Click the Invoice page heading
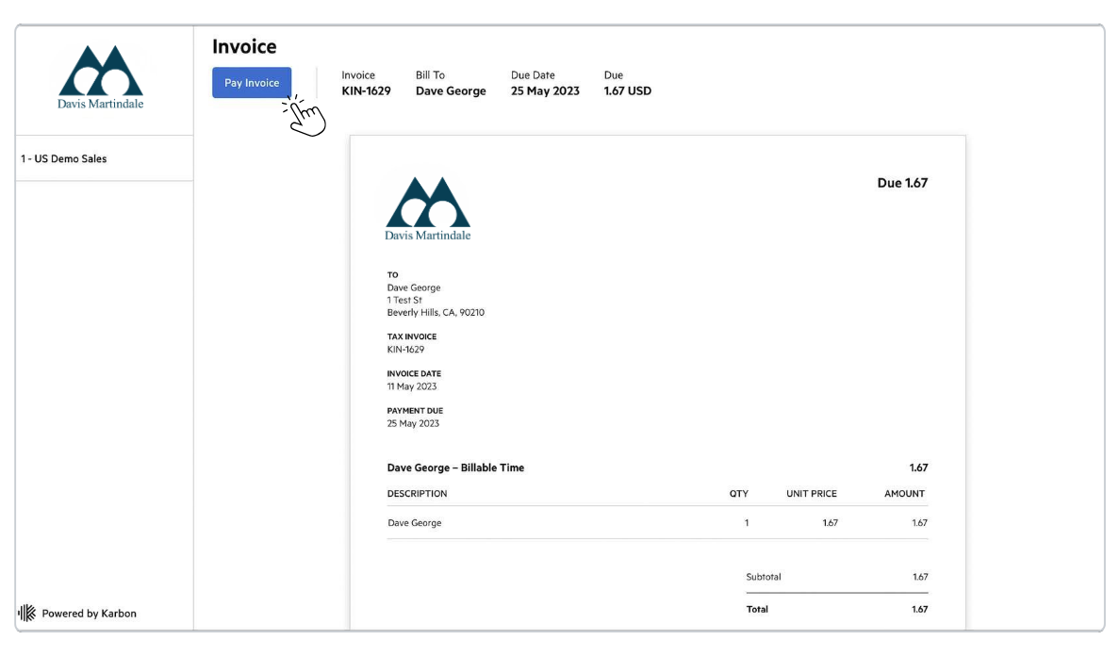Screen dimensions: 1120x656 (244, 46)
